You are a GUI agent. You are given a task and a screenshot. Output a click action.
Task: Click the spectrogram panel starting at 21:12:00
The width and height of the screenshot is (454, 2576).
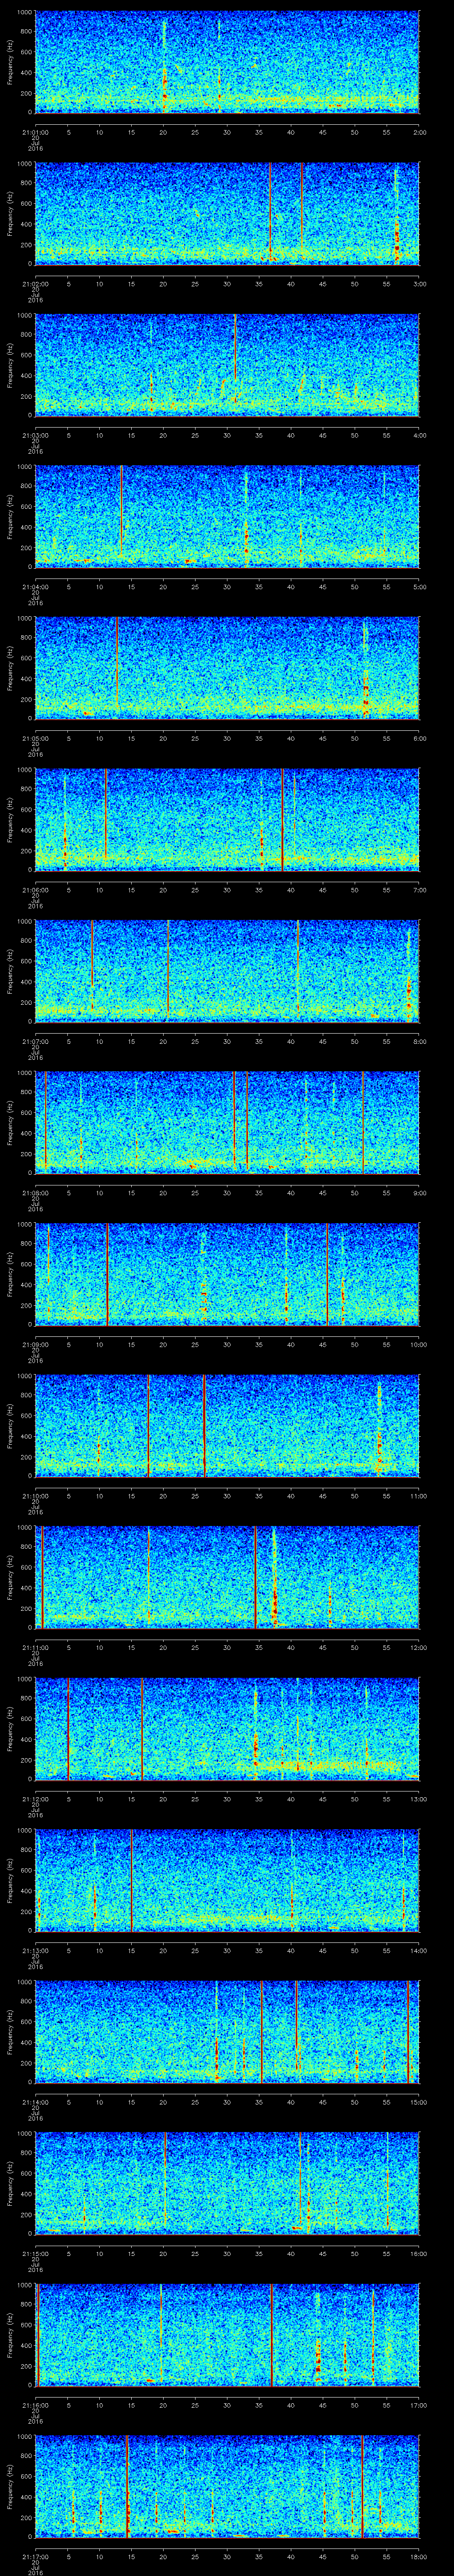pyautogui.click(x=227, y=1728)
